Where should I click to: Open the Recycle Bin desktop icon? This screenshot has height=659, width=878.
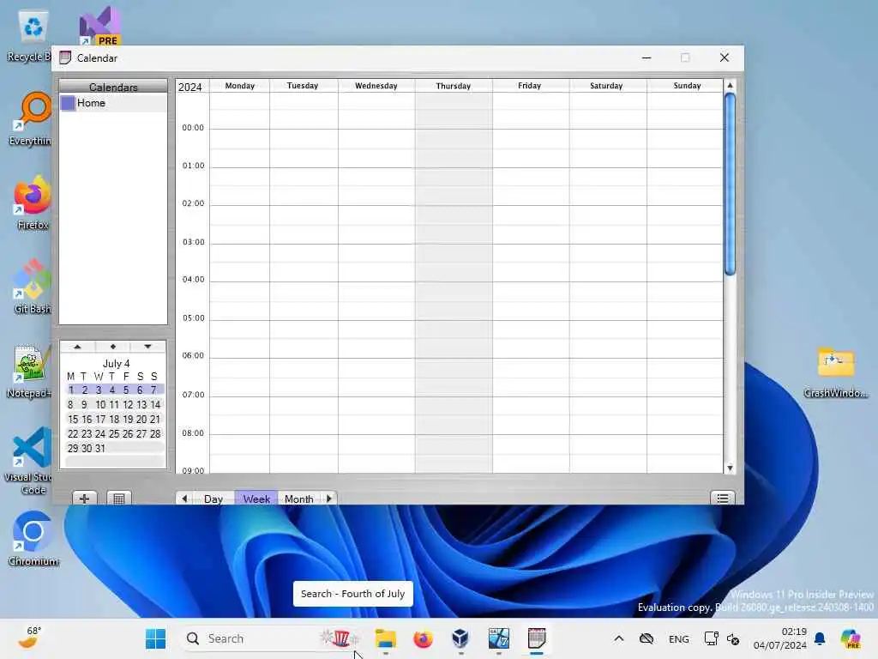point(30,36)
